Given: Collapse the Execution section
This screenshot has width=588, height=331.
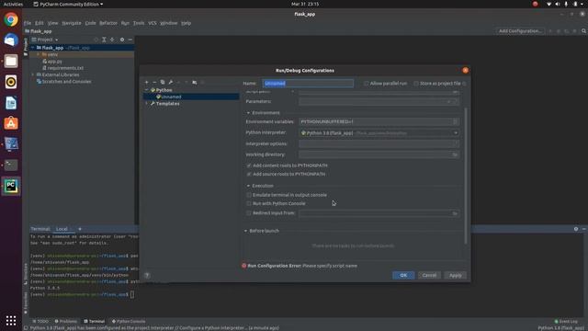Looking at the screenshot, I should (248, 186).
